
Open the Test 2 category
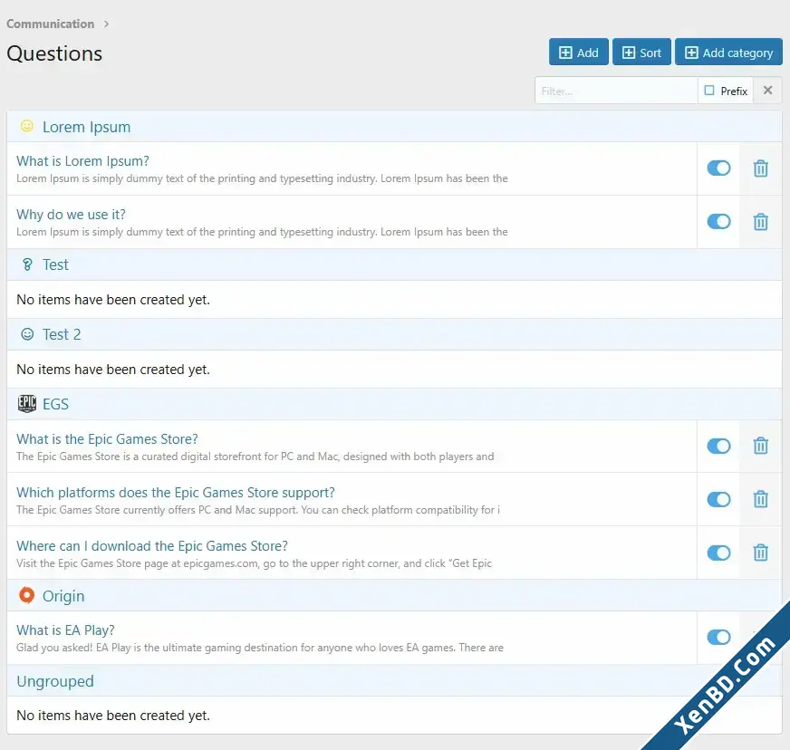62,334
